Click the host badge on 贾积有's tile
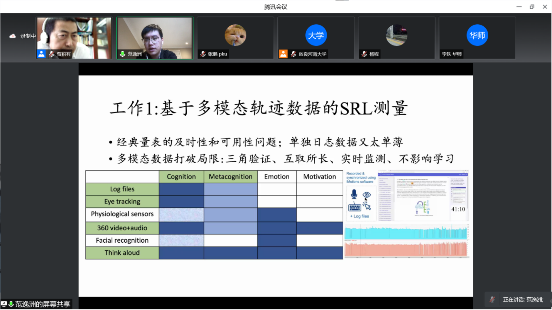The height and width of the screenshot is (310, 552). click(x=41, y=54)
